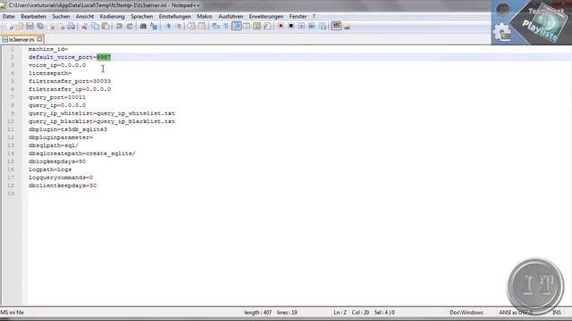572x321 pixels.
Task: Open the Replace toolbar icon
Action: pos(154,26)
